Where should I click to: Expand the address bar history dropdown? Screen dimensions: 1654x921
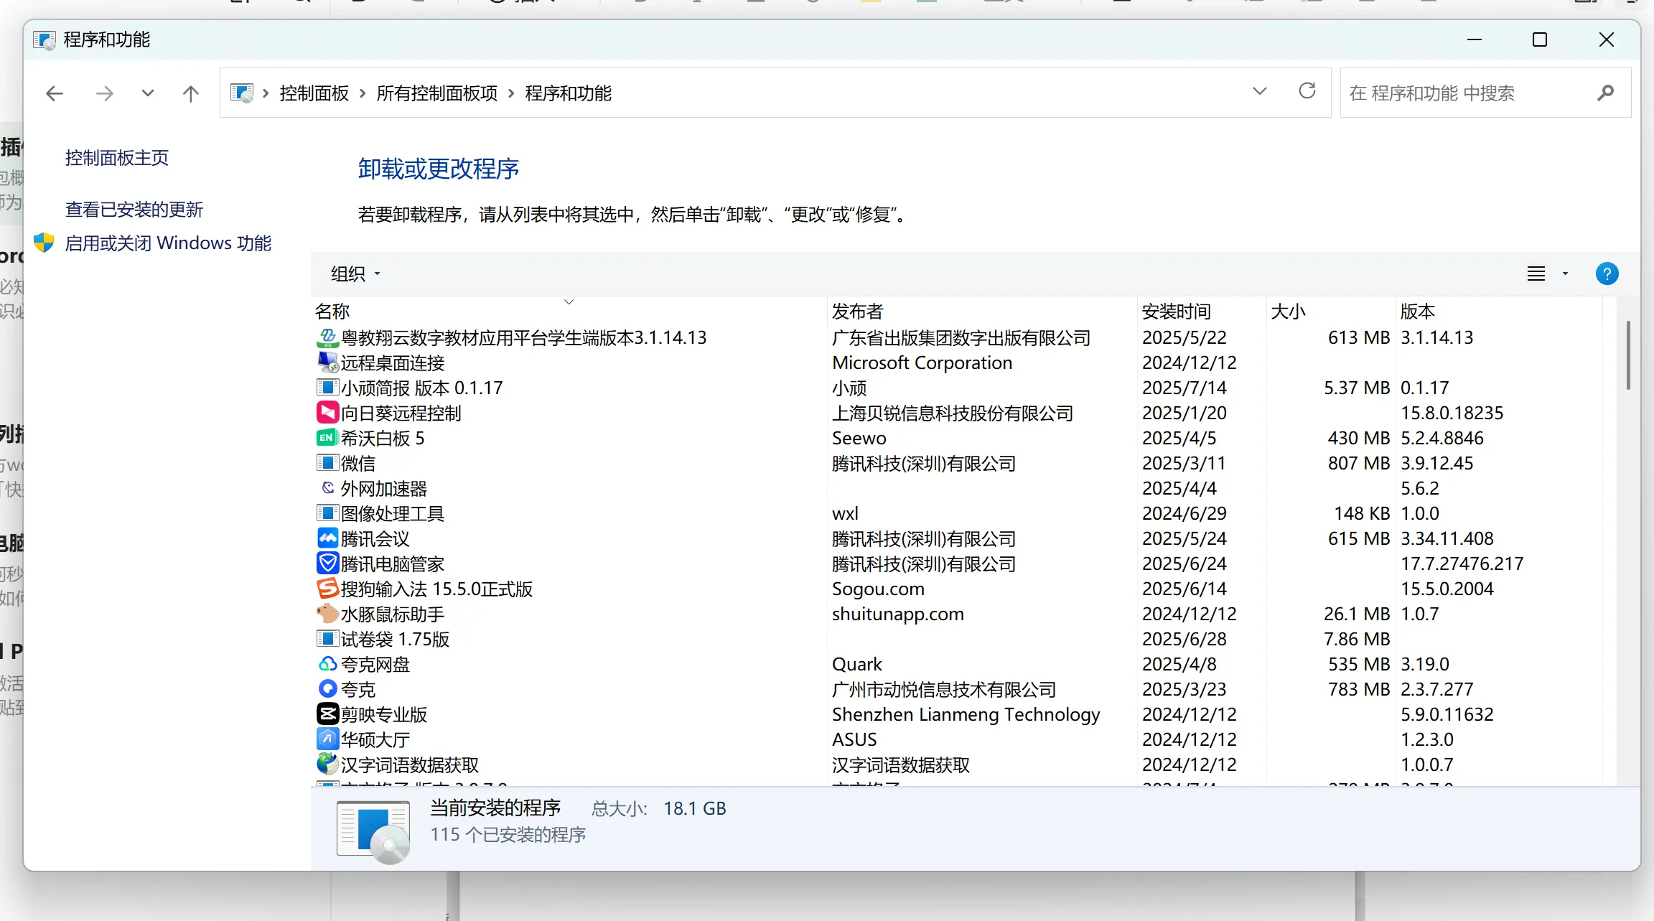(x=1259, y=91)
